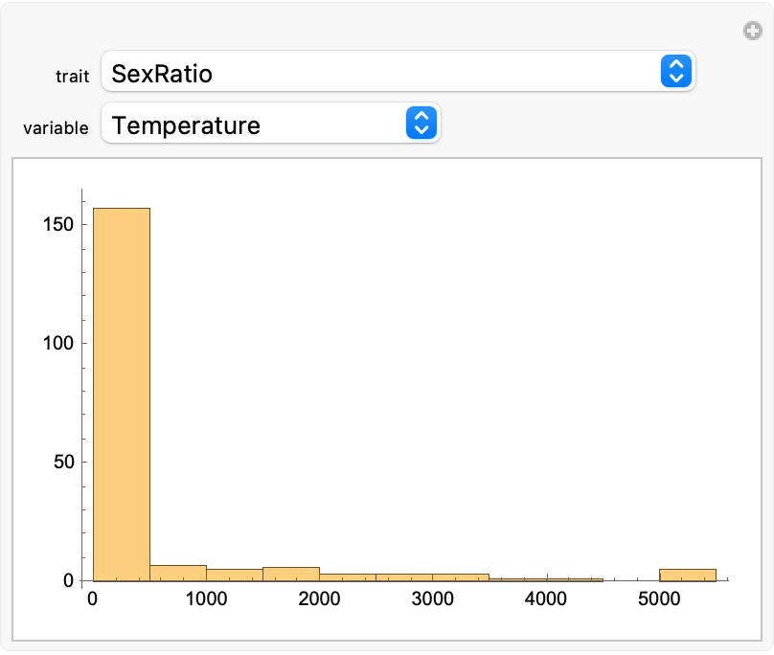Select the bar ending at 2000
Image resolution: width=774 pixels, height=655 pixels.
291,574
